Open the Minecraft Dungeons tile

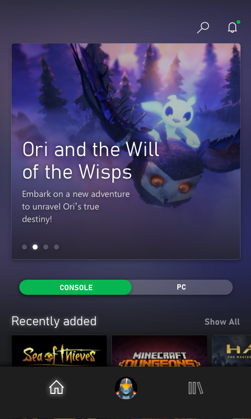[x=159, y=350]
